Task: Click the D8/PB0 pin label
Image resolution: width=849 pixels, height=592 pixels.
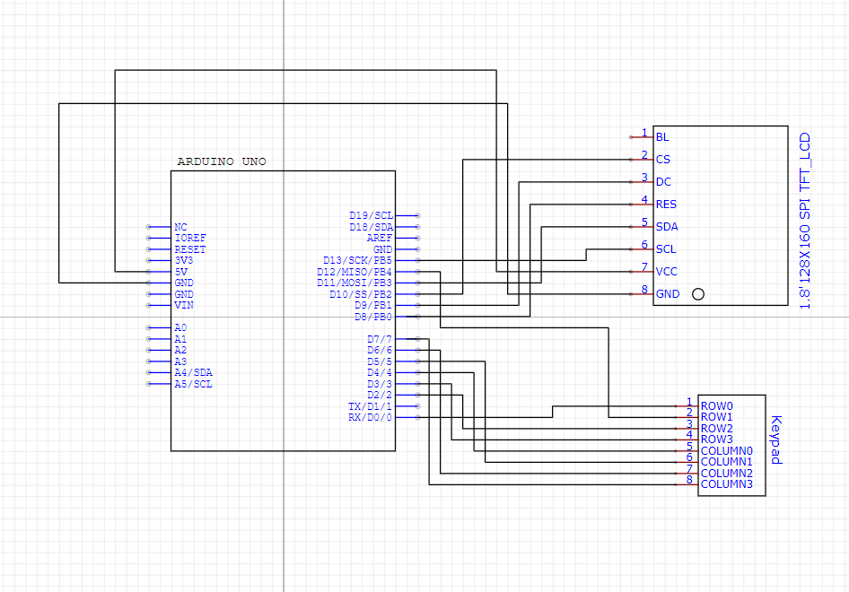Action: point(373,317)
